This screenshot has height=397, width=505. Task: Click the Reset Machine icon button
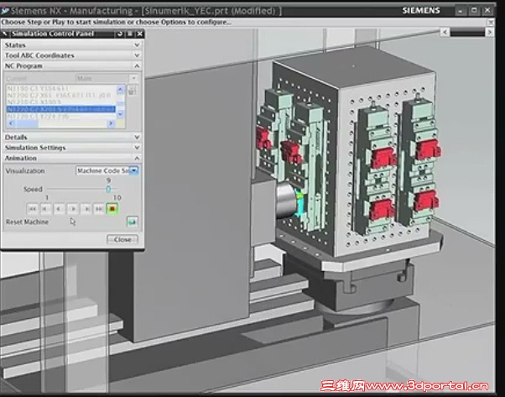coord(133,222)
